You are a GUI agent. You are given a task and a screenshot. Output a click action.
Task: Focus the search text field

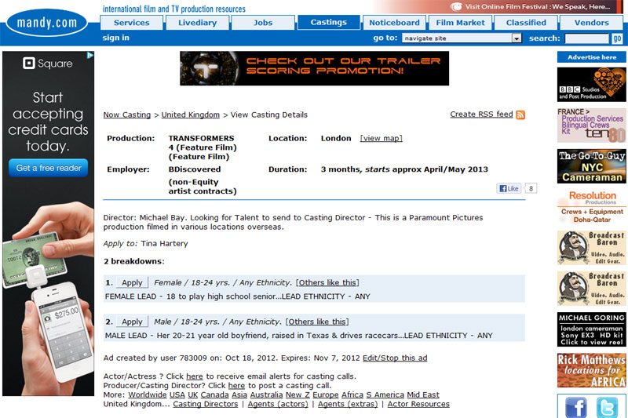[x=586, y=38]
